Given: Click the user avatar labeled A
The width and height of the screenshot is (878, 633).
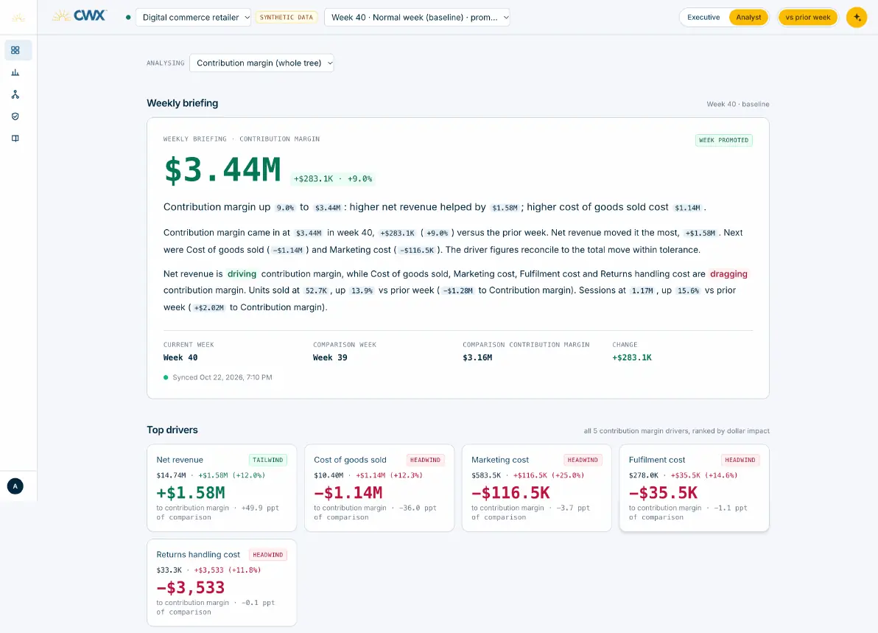Looking at the screenshot, I should coord(15,486).
